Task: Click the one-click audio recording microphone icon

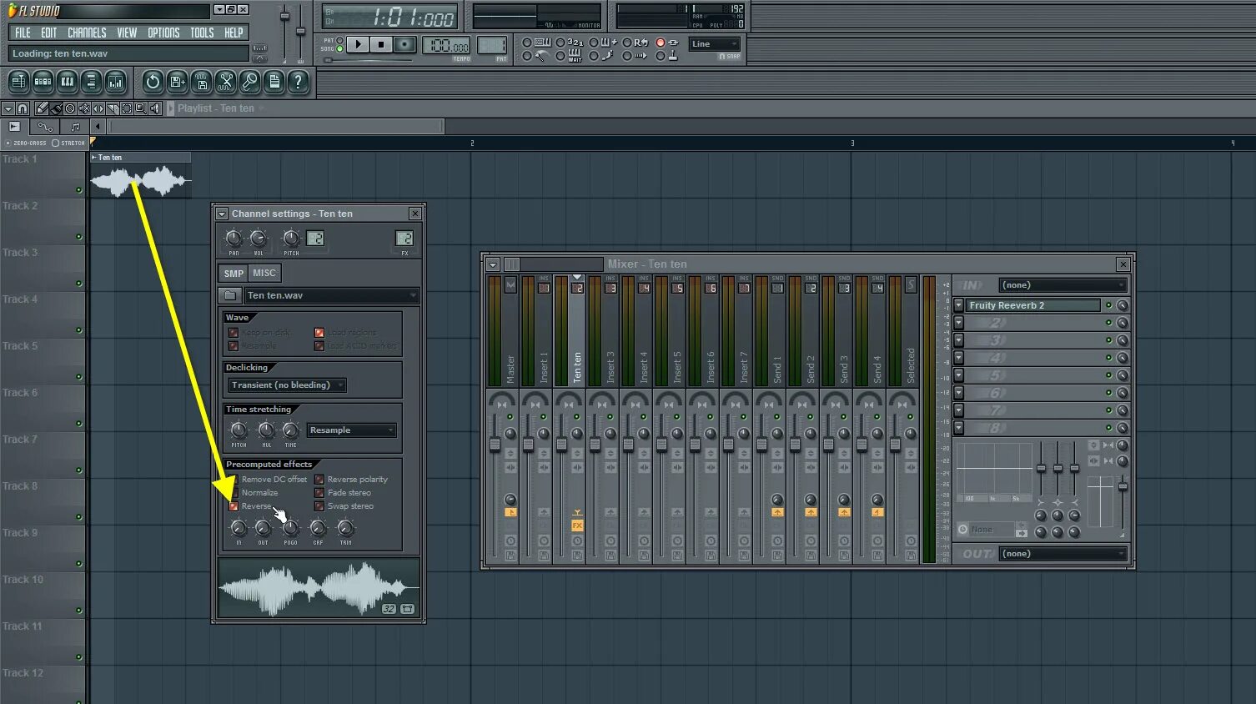Action: (249, 82)
